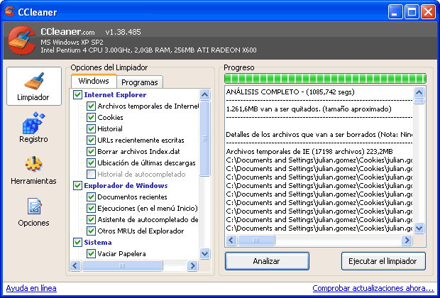Select the Windows tab
This screenshot has width=440, height=298.
coord(94,82)
